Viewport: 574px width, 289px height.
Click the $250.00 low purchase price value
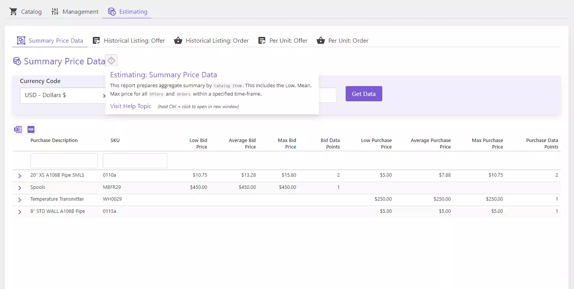383,199
